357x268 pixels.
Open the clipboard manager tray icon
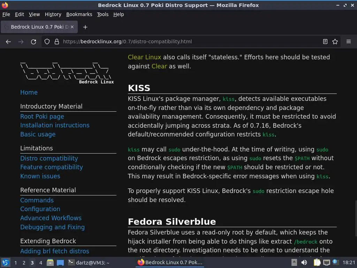tap(317, 262)
